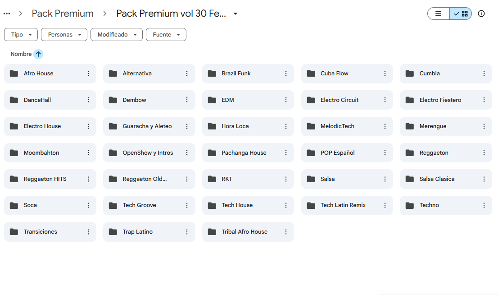Show more options for Tribal Afro House
The image size is (498, 295).
click(x=286, y=232)
